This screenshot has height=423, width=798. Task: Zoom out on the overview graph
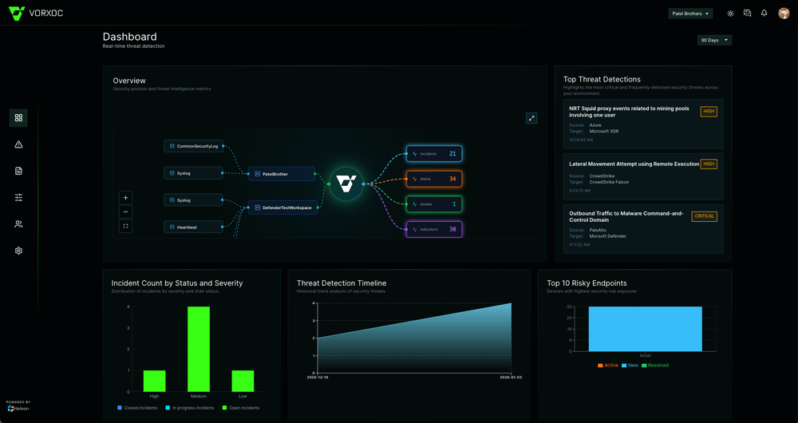tap(126, 211)
